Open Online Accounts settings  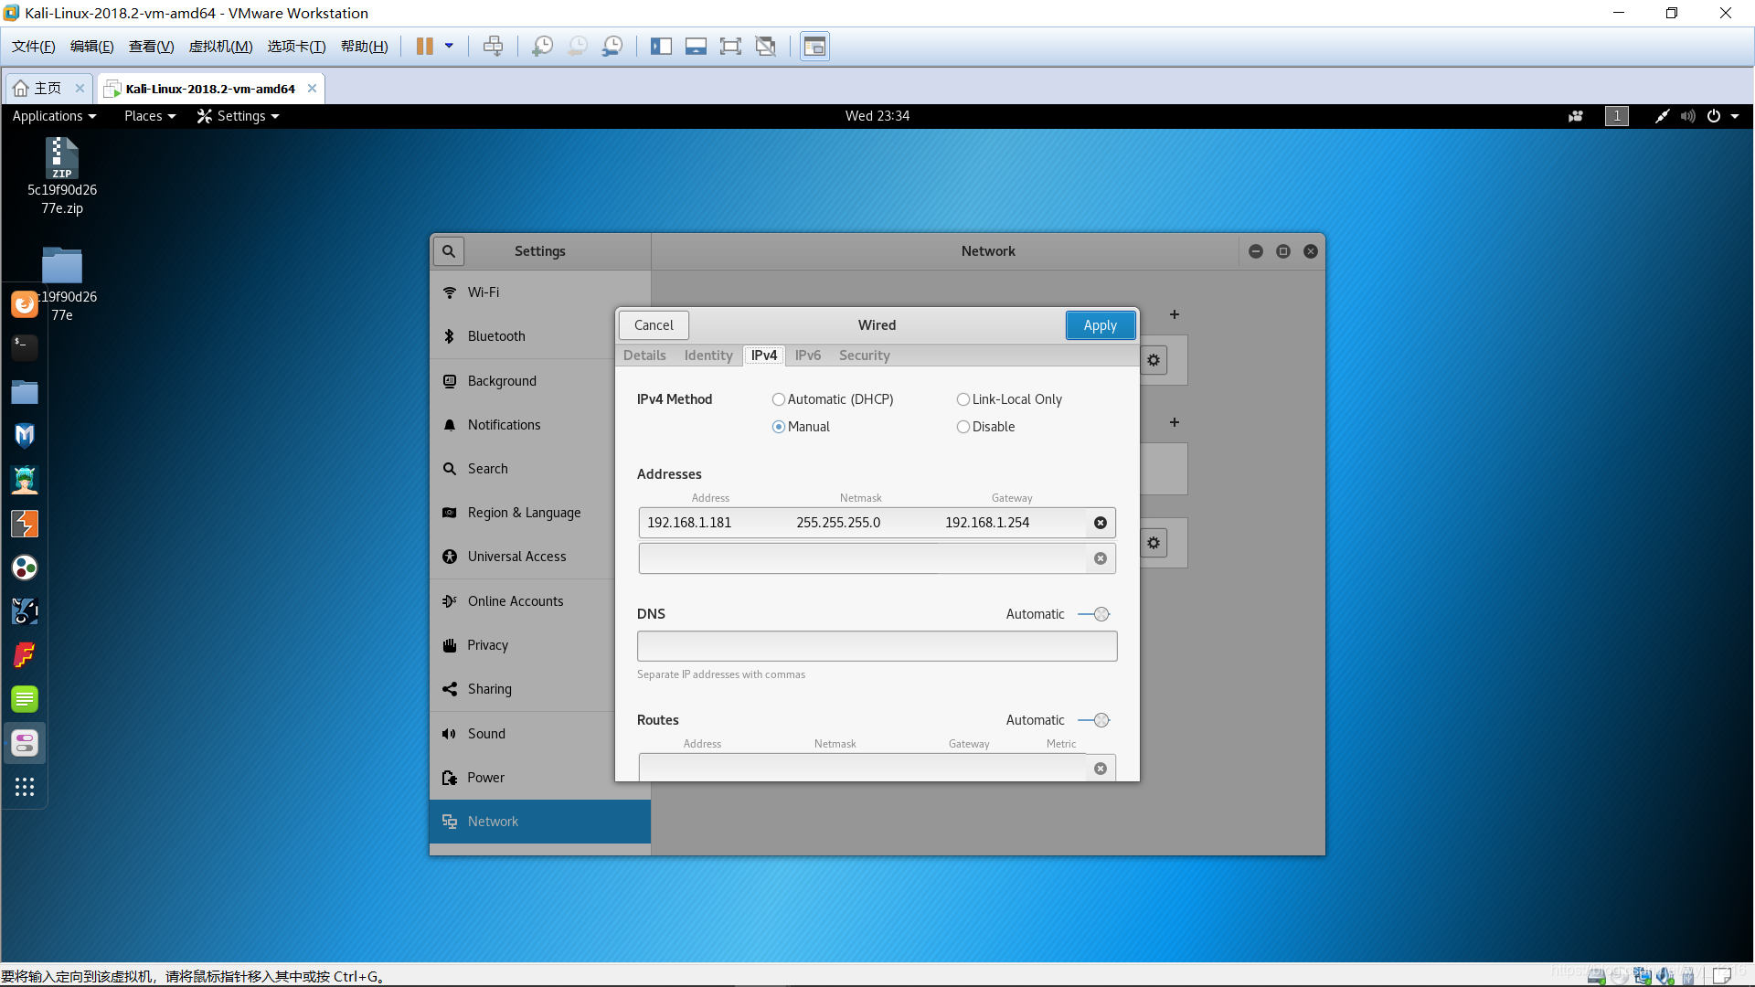click(x=540, y=601)
